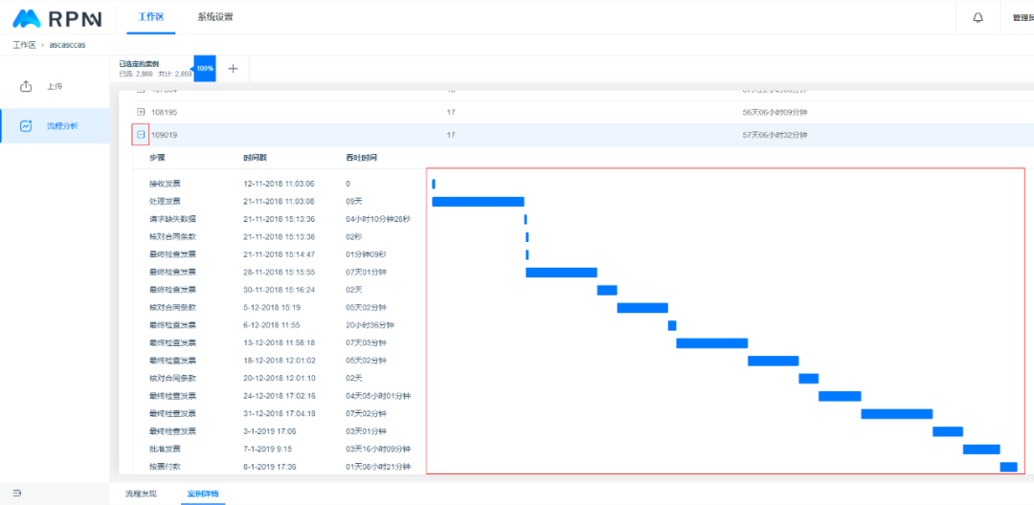The height and width of the screenshot is (505, 1034).
Task: Click the RPN logo icon
Action: click(x=26, y=18)
